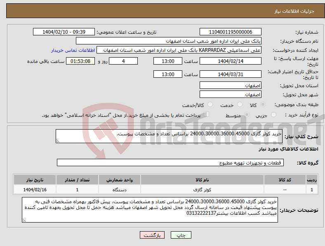Click the کد کالا column header
The height and width of the screenshot is (246, 325).
click(285, 180)
